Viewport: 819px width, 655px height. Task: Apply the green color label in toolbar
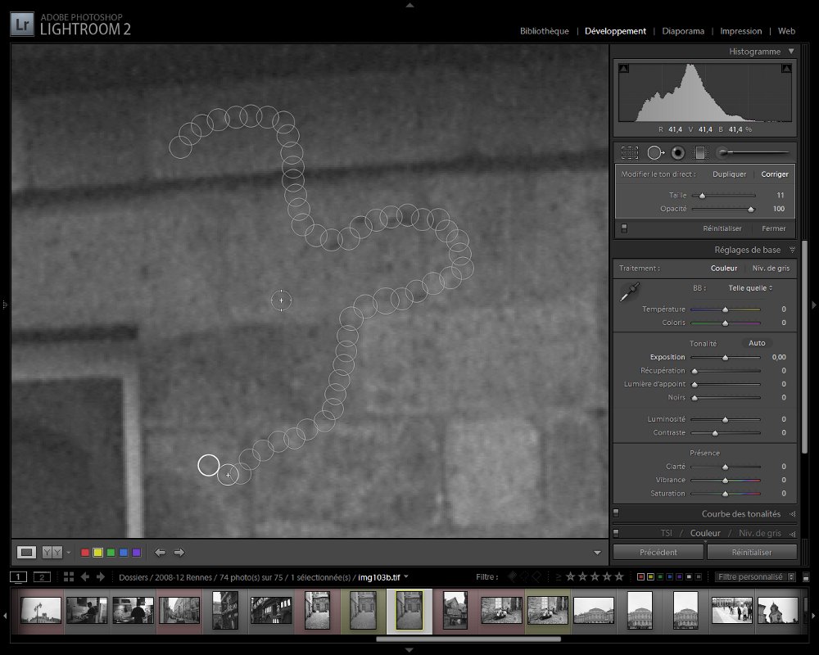point(111,552)
